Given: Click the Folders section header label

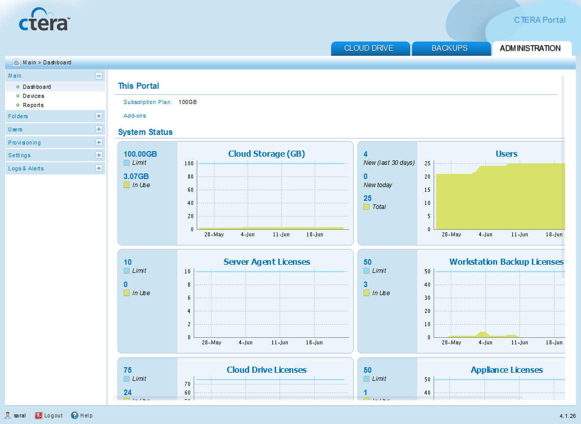Looking at the screenshot, I should (x=18, y=116).
